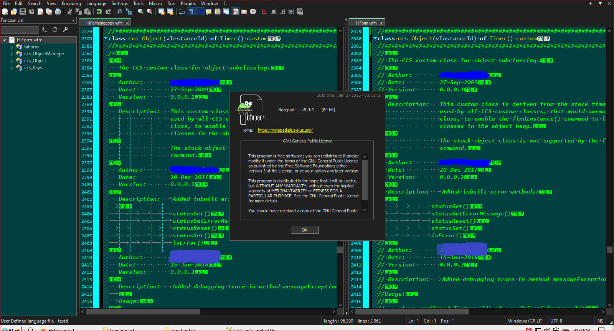Viewport: 614px width, 331px height.
Task: Click the Open file toolbar icon
Action: coord(14,12)
